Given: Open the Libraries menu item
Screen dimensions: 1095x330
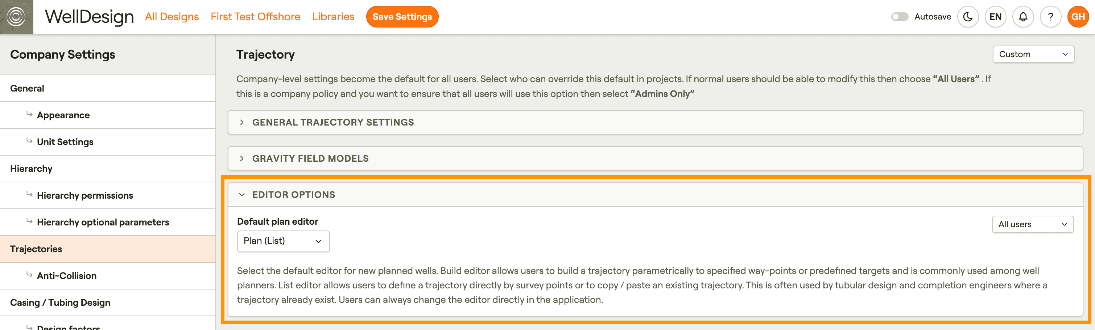Looking at the screenshot, I should pyautogui.click(x=333, y=17).
